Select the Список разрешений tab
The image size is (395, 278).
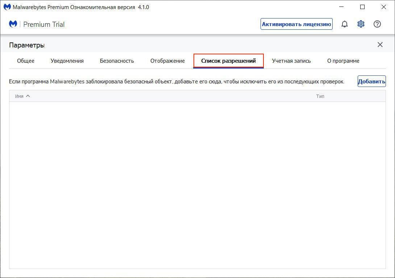(228, 61)
